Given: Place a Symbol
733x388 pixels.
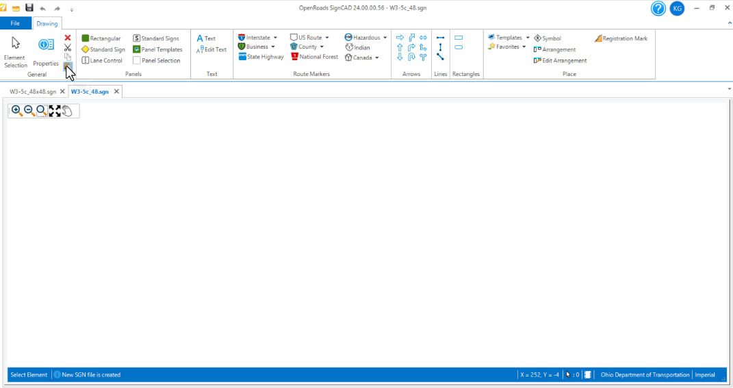Looking at the screenshot, I should click(548, 38).
